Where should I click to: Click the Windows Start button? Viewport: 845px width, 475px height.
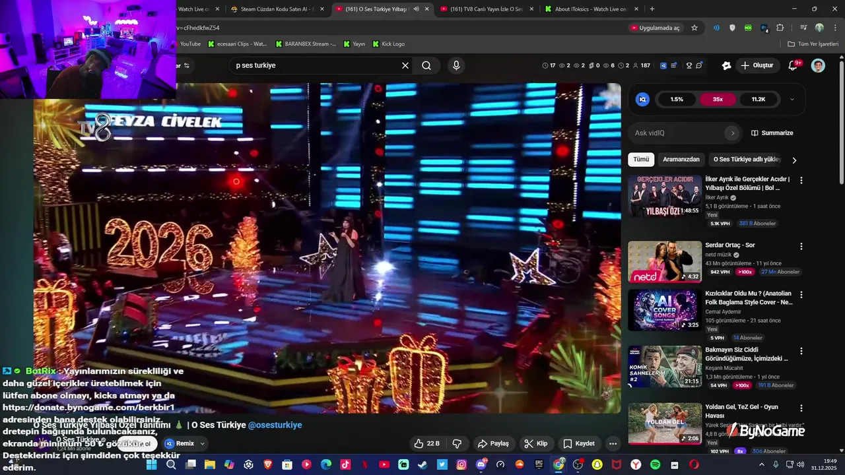(151, 464)
